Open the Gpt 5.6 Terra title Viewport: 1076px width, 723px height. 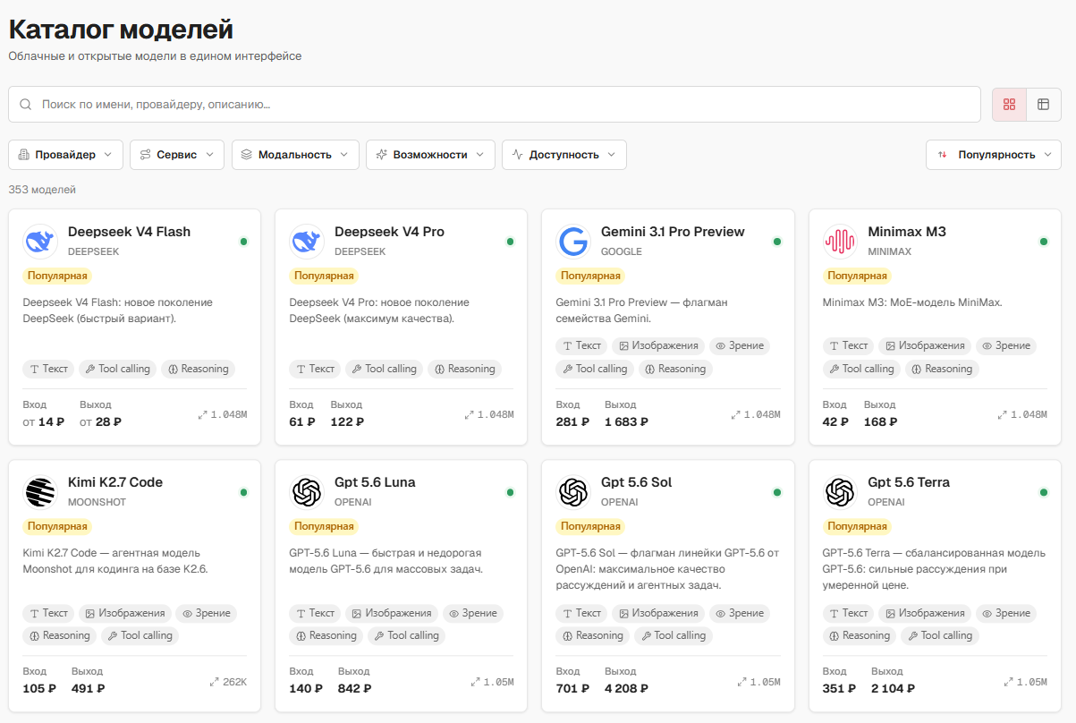(909, 482)
